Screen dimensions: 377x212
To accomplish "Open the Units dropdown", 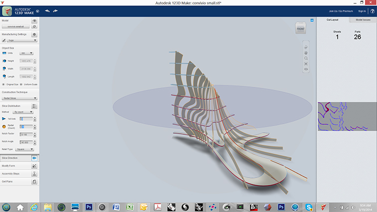I will [x=26, y=53].
